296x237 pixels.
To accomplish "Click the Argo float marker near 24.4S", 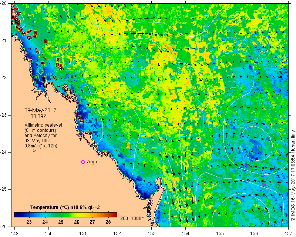I will [249, 167].
